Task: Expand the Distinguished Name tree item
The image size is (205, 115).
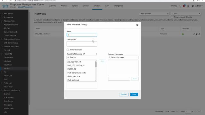Action: pyautogui.click(x=2, y=39)
